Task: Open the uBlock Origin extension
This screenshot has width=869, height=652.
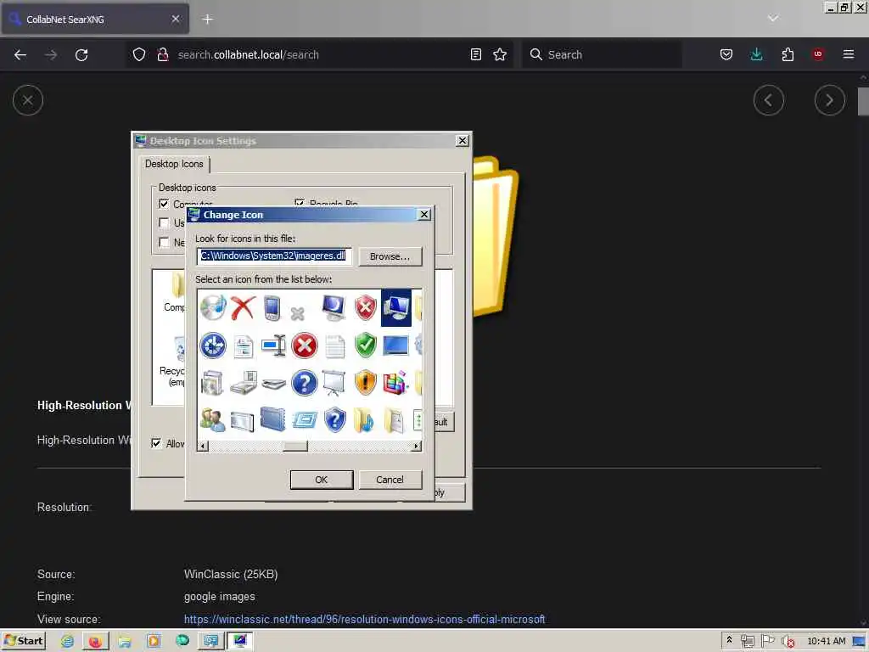Action: click(x=818, y=54)
